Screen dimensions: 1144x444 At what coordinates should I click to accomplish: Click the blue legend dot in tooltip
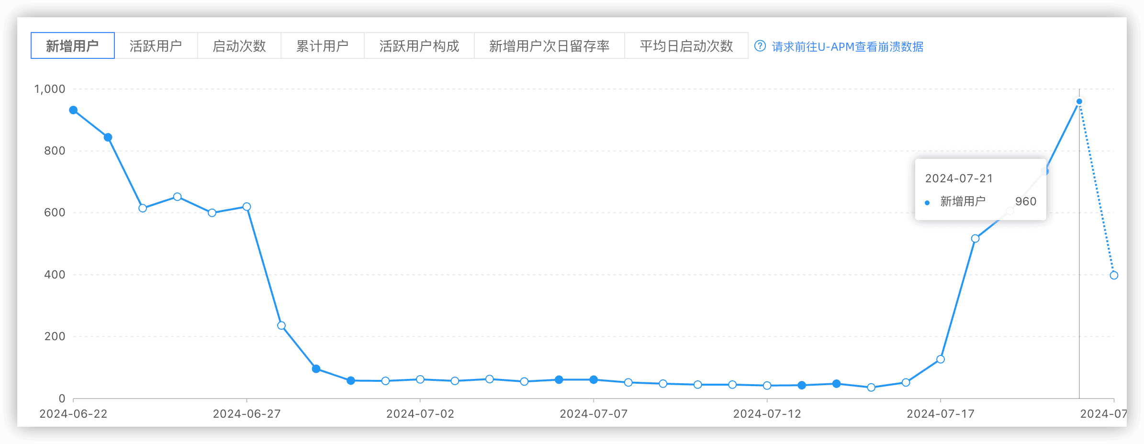[x=927, y=203]
